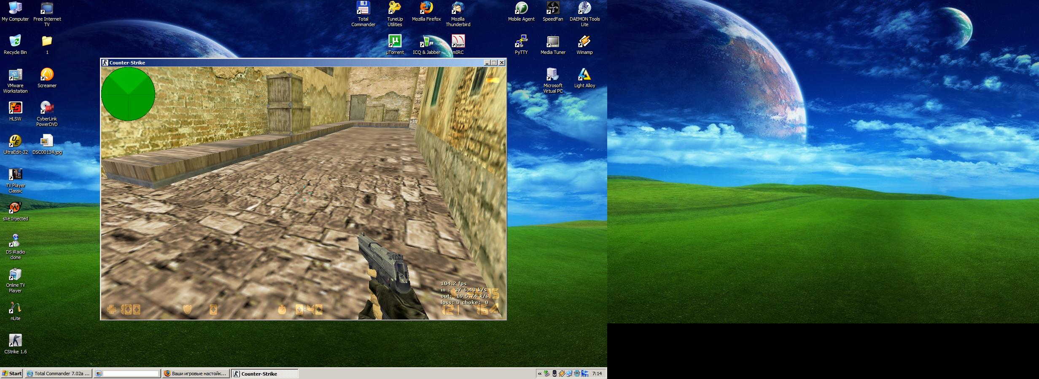
Task: Select the SpeedFan desktop icon
Action: [x=553, y=8]
